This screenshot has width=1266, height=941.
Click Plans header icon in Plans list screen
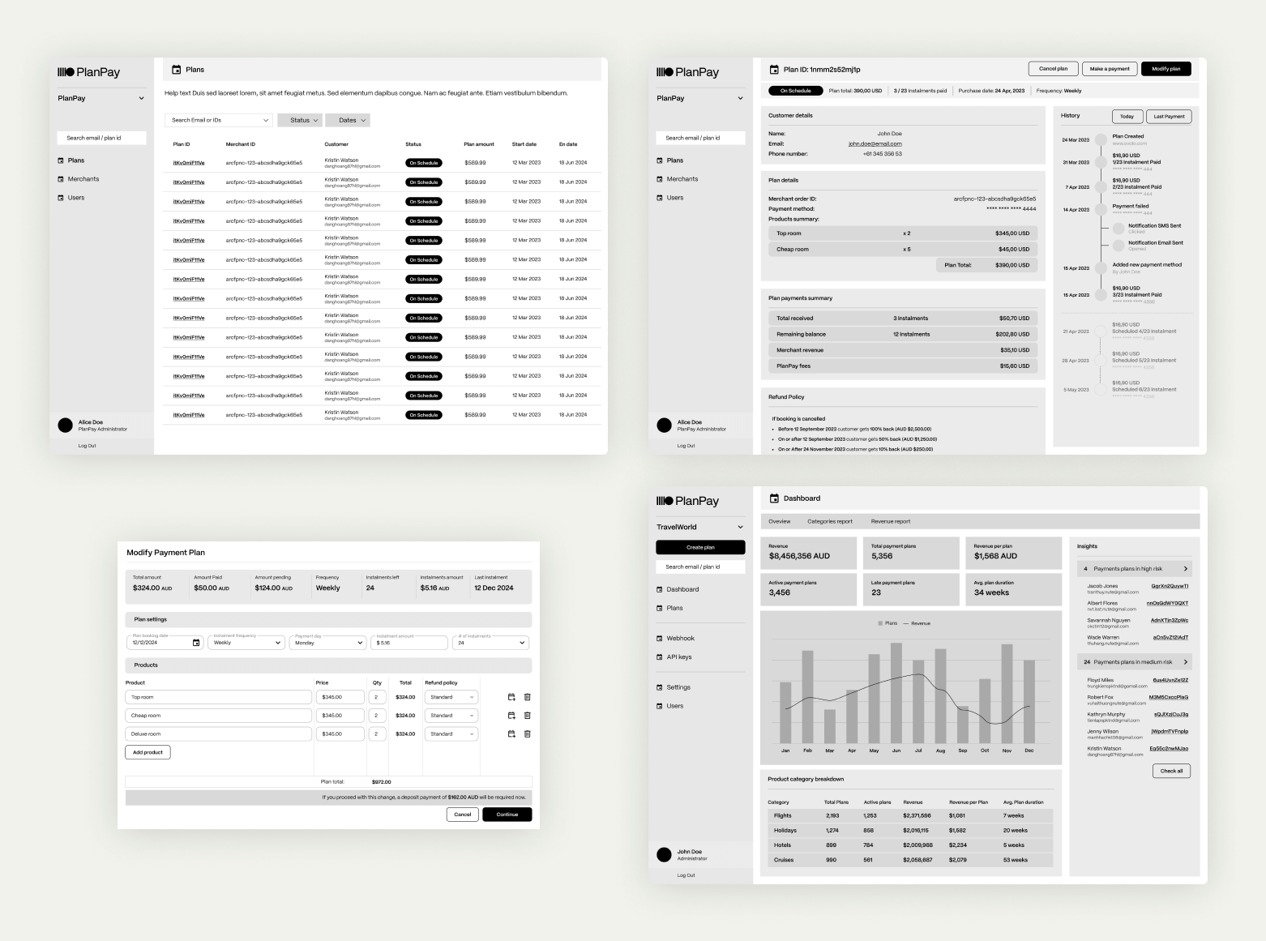[x=177, y=70]
